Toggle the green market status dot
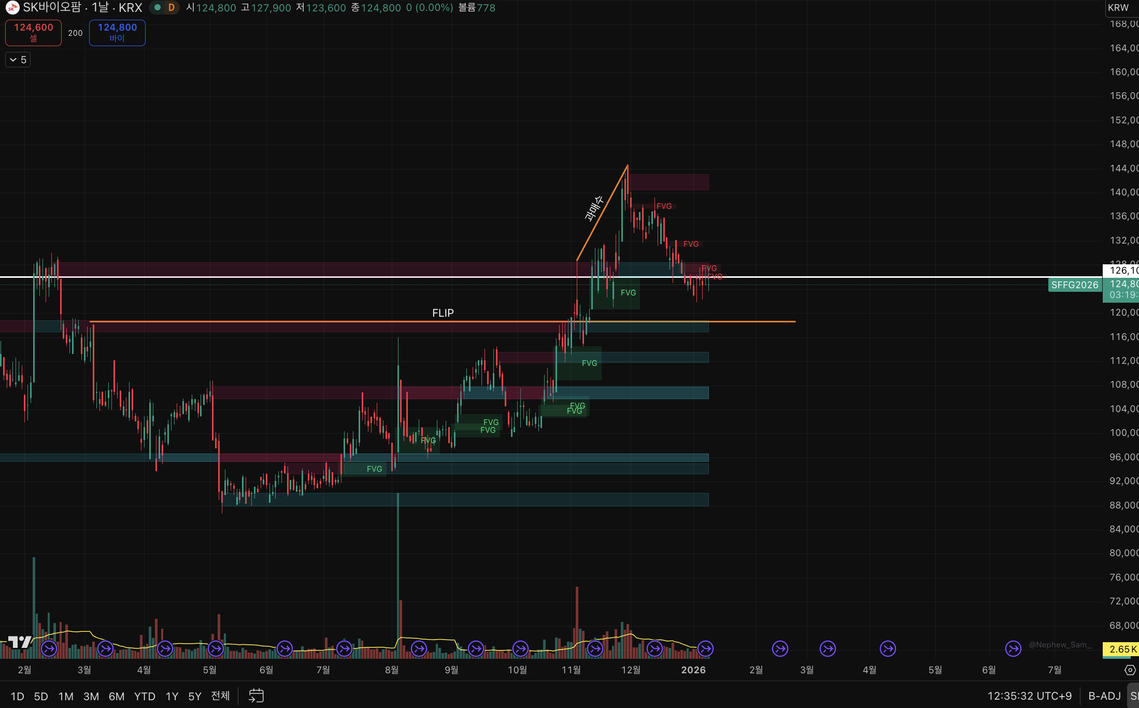Screen dimensions: 1139x708 coord(158,8)
